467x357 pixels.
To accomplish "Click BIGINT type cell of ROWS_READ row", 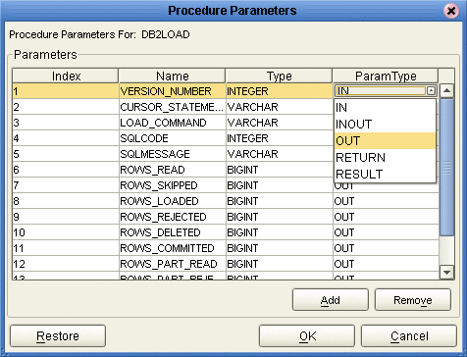I will 280,170.
